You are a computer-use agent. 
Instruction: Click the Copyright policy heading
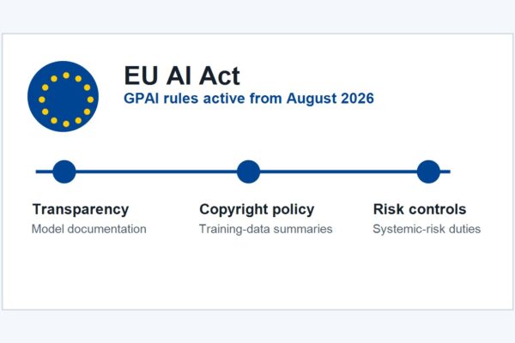coord(257,210)
